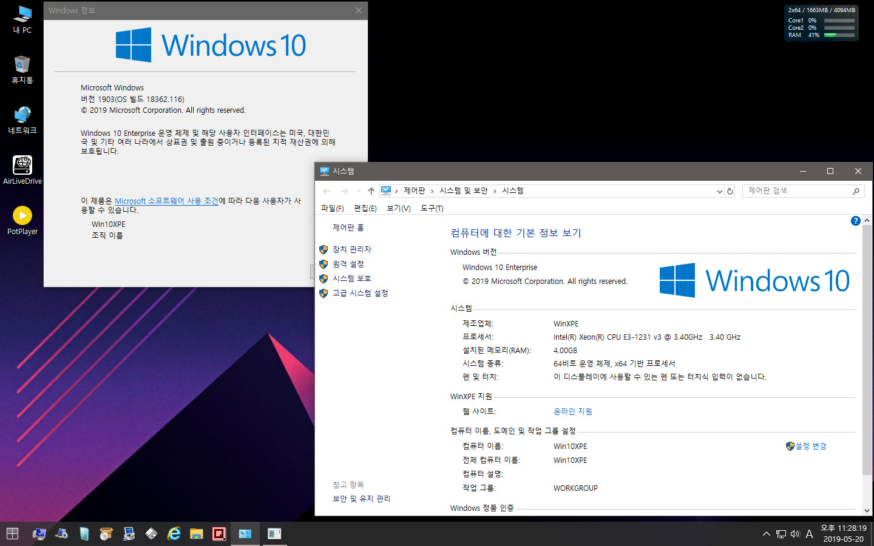Open the 도구(T) menu
This screenshot has height=546, width=874.
[432, 208]
